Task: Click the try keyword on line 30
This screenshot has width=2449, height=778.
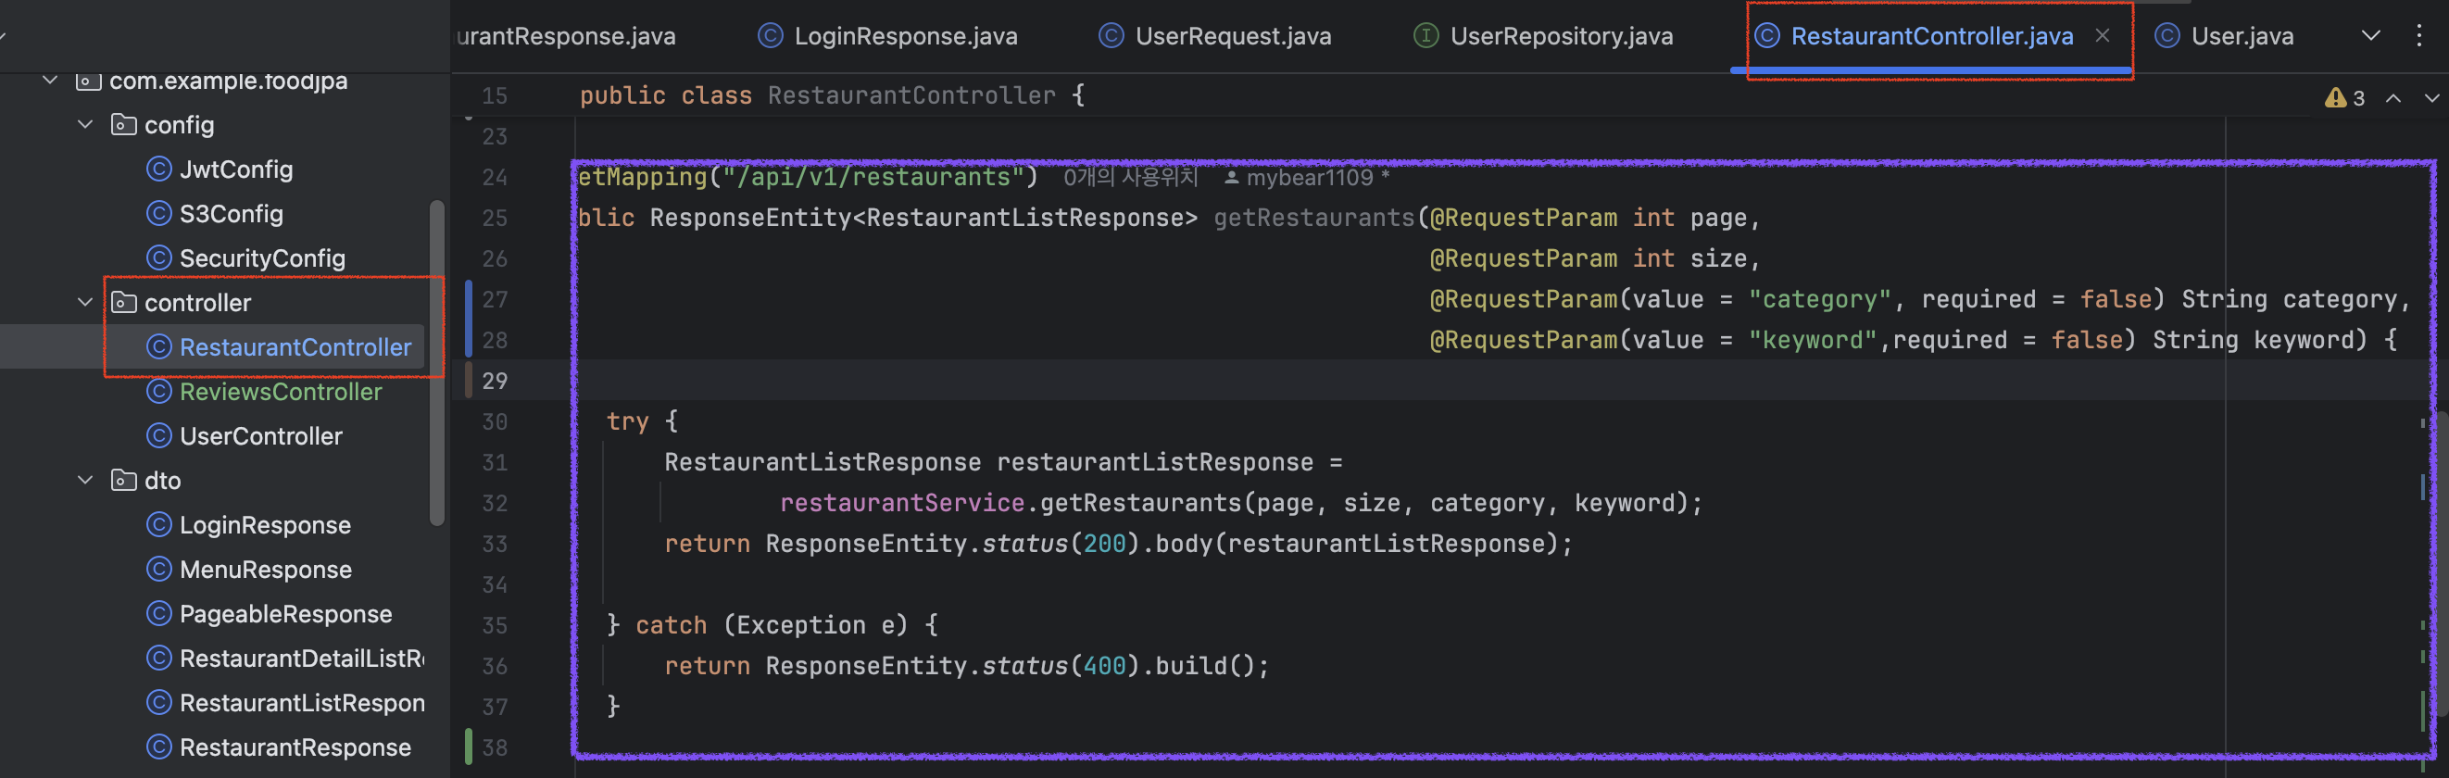Action: [627, 422]
